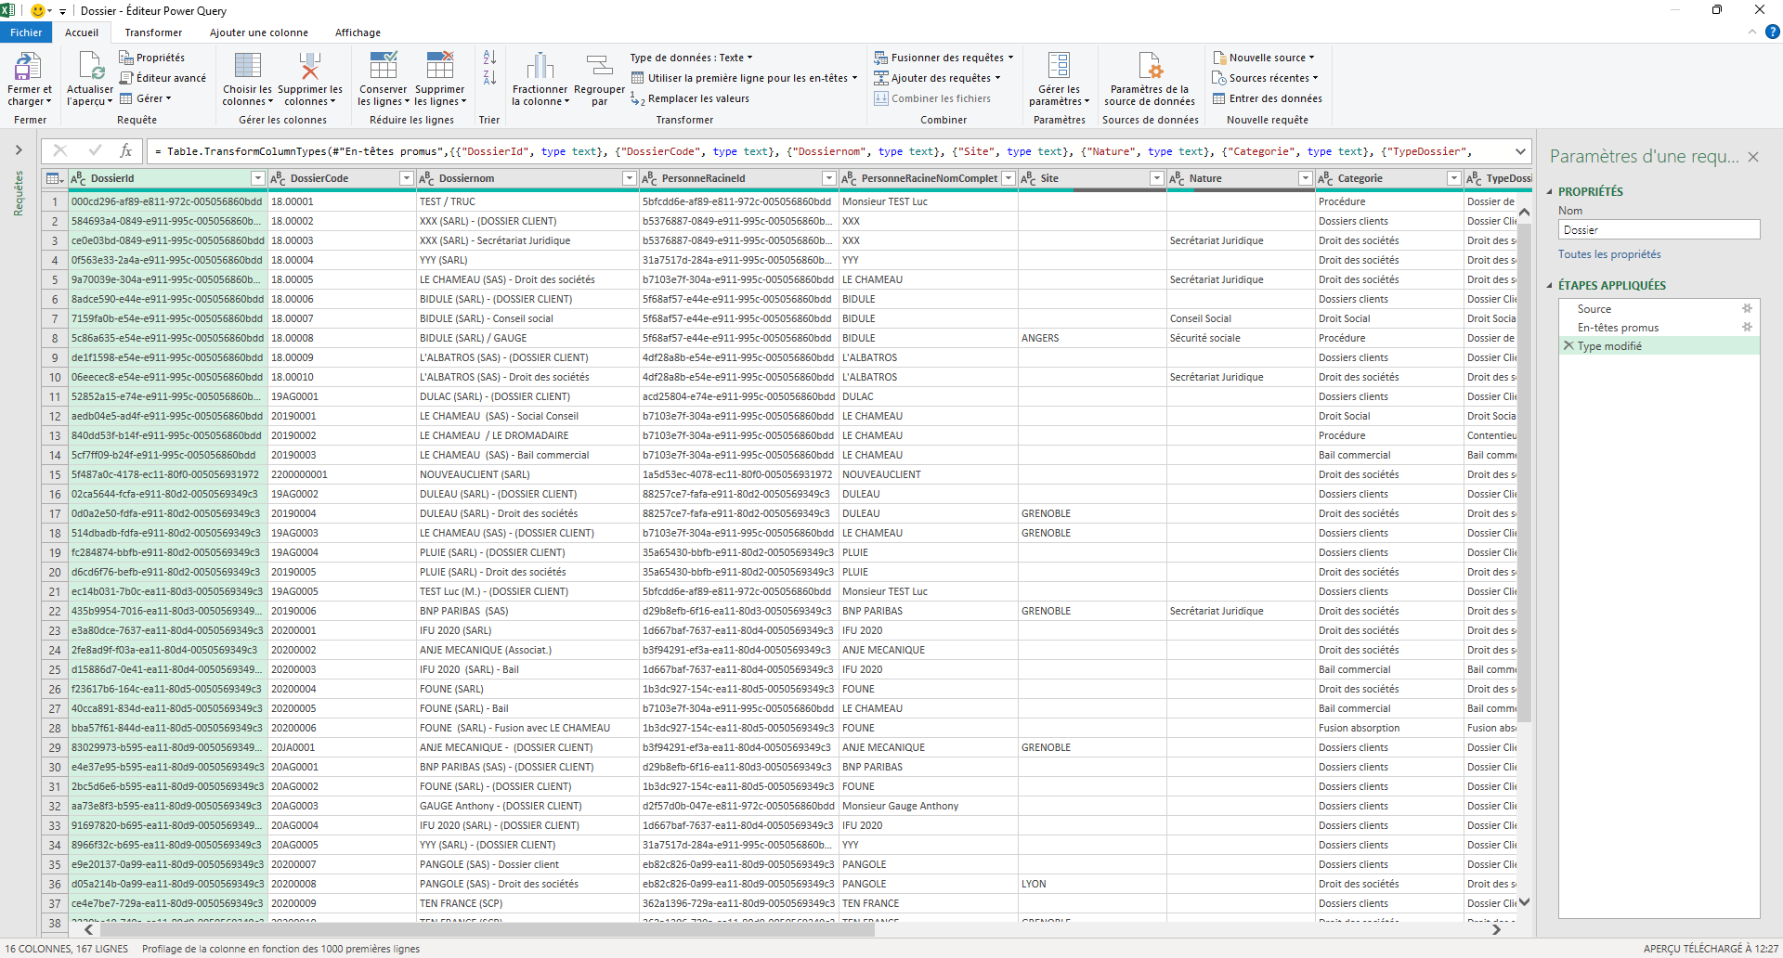Switch to the Affichage tab
The width and height of the screenshot is (1783, 958).
pyautogui.click(x=358, y=32)
